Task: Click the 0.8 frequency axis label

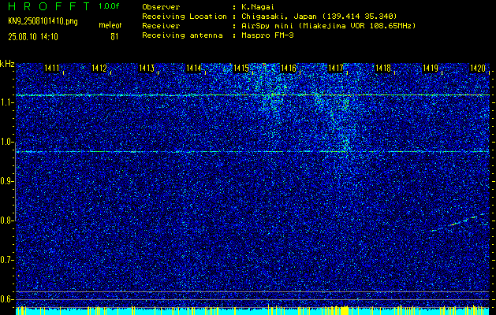Action: [x=6, y=220]
